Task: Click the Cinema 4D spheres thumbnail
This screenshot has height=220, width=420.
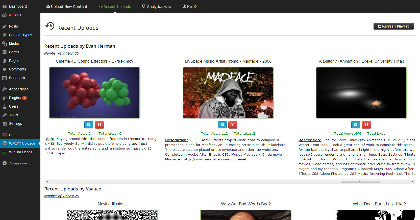Action: pyautogui.click(x=94, y=93)
